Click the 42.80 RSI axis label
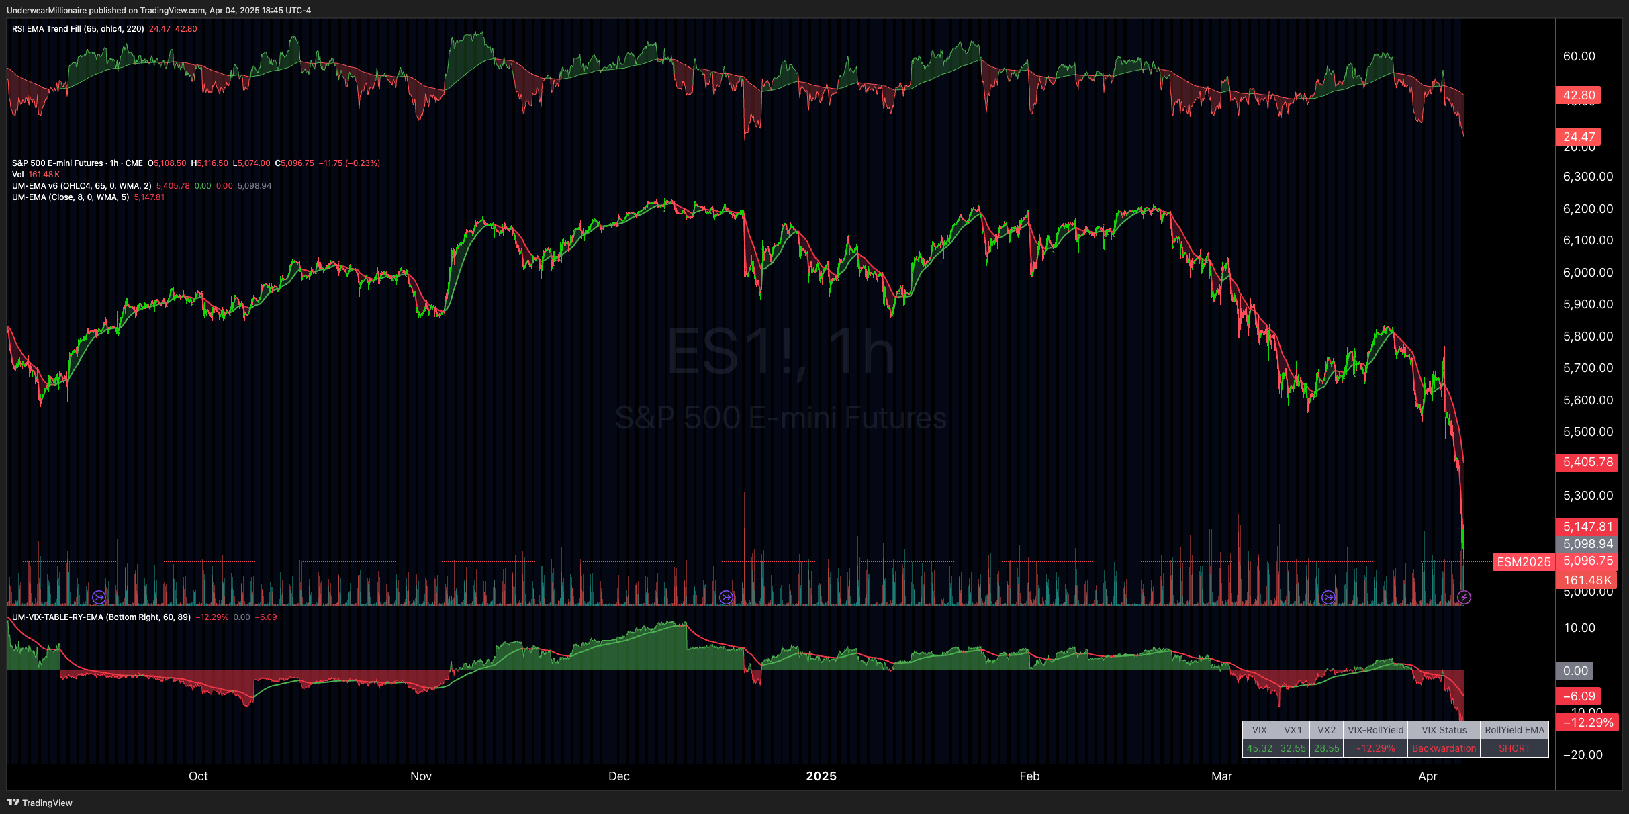 pyautogui.click(x=1579, y=95)
